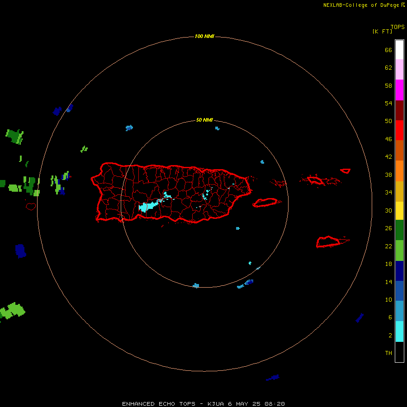Click the medium blue 18 kft legend swatch

click(x=399, y=291)
